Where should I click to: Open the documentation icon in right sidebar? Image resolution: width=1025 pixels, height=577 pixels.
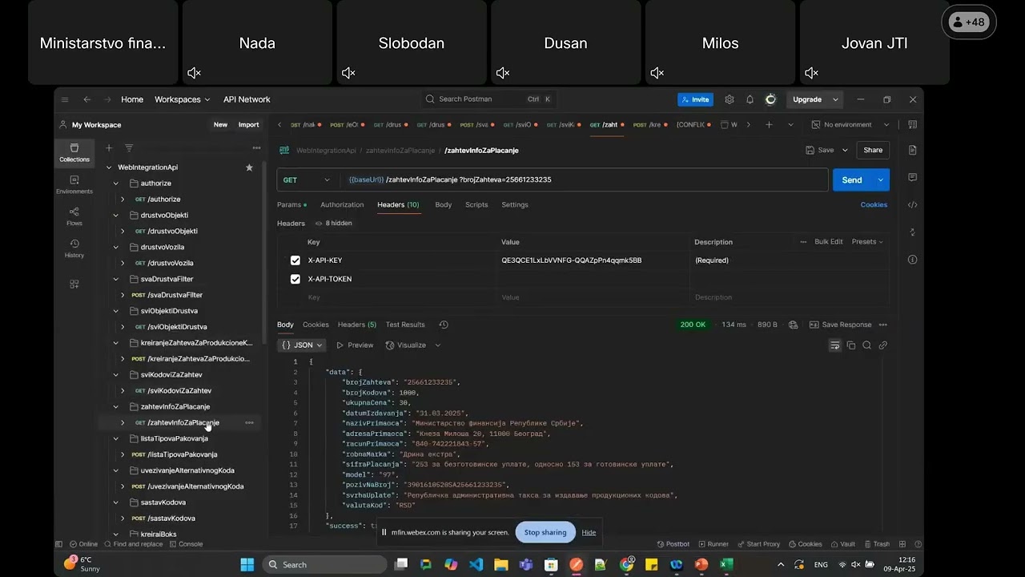pos(912,150)
